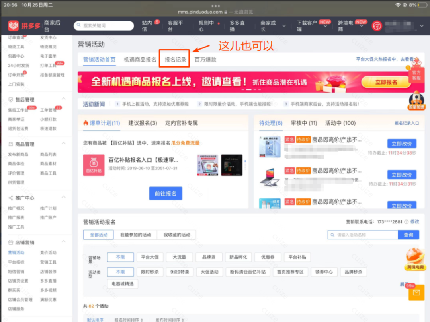
Task: Click 立即改价 for deadline 11时34分31秒
Action: pyautogui.click(x=402, y=175)
